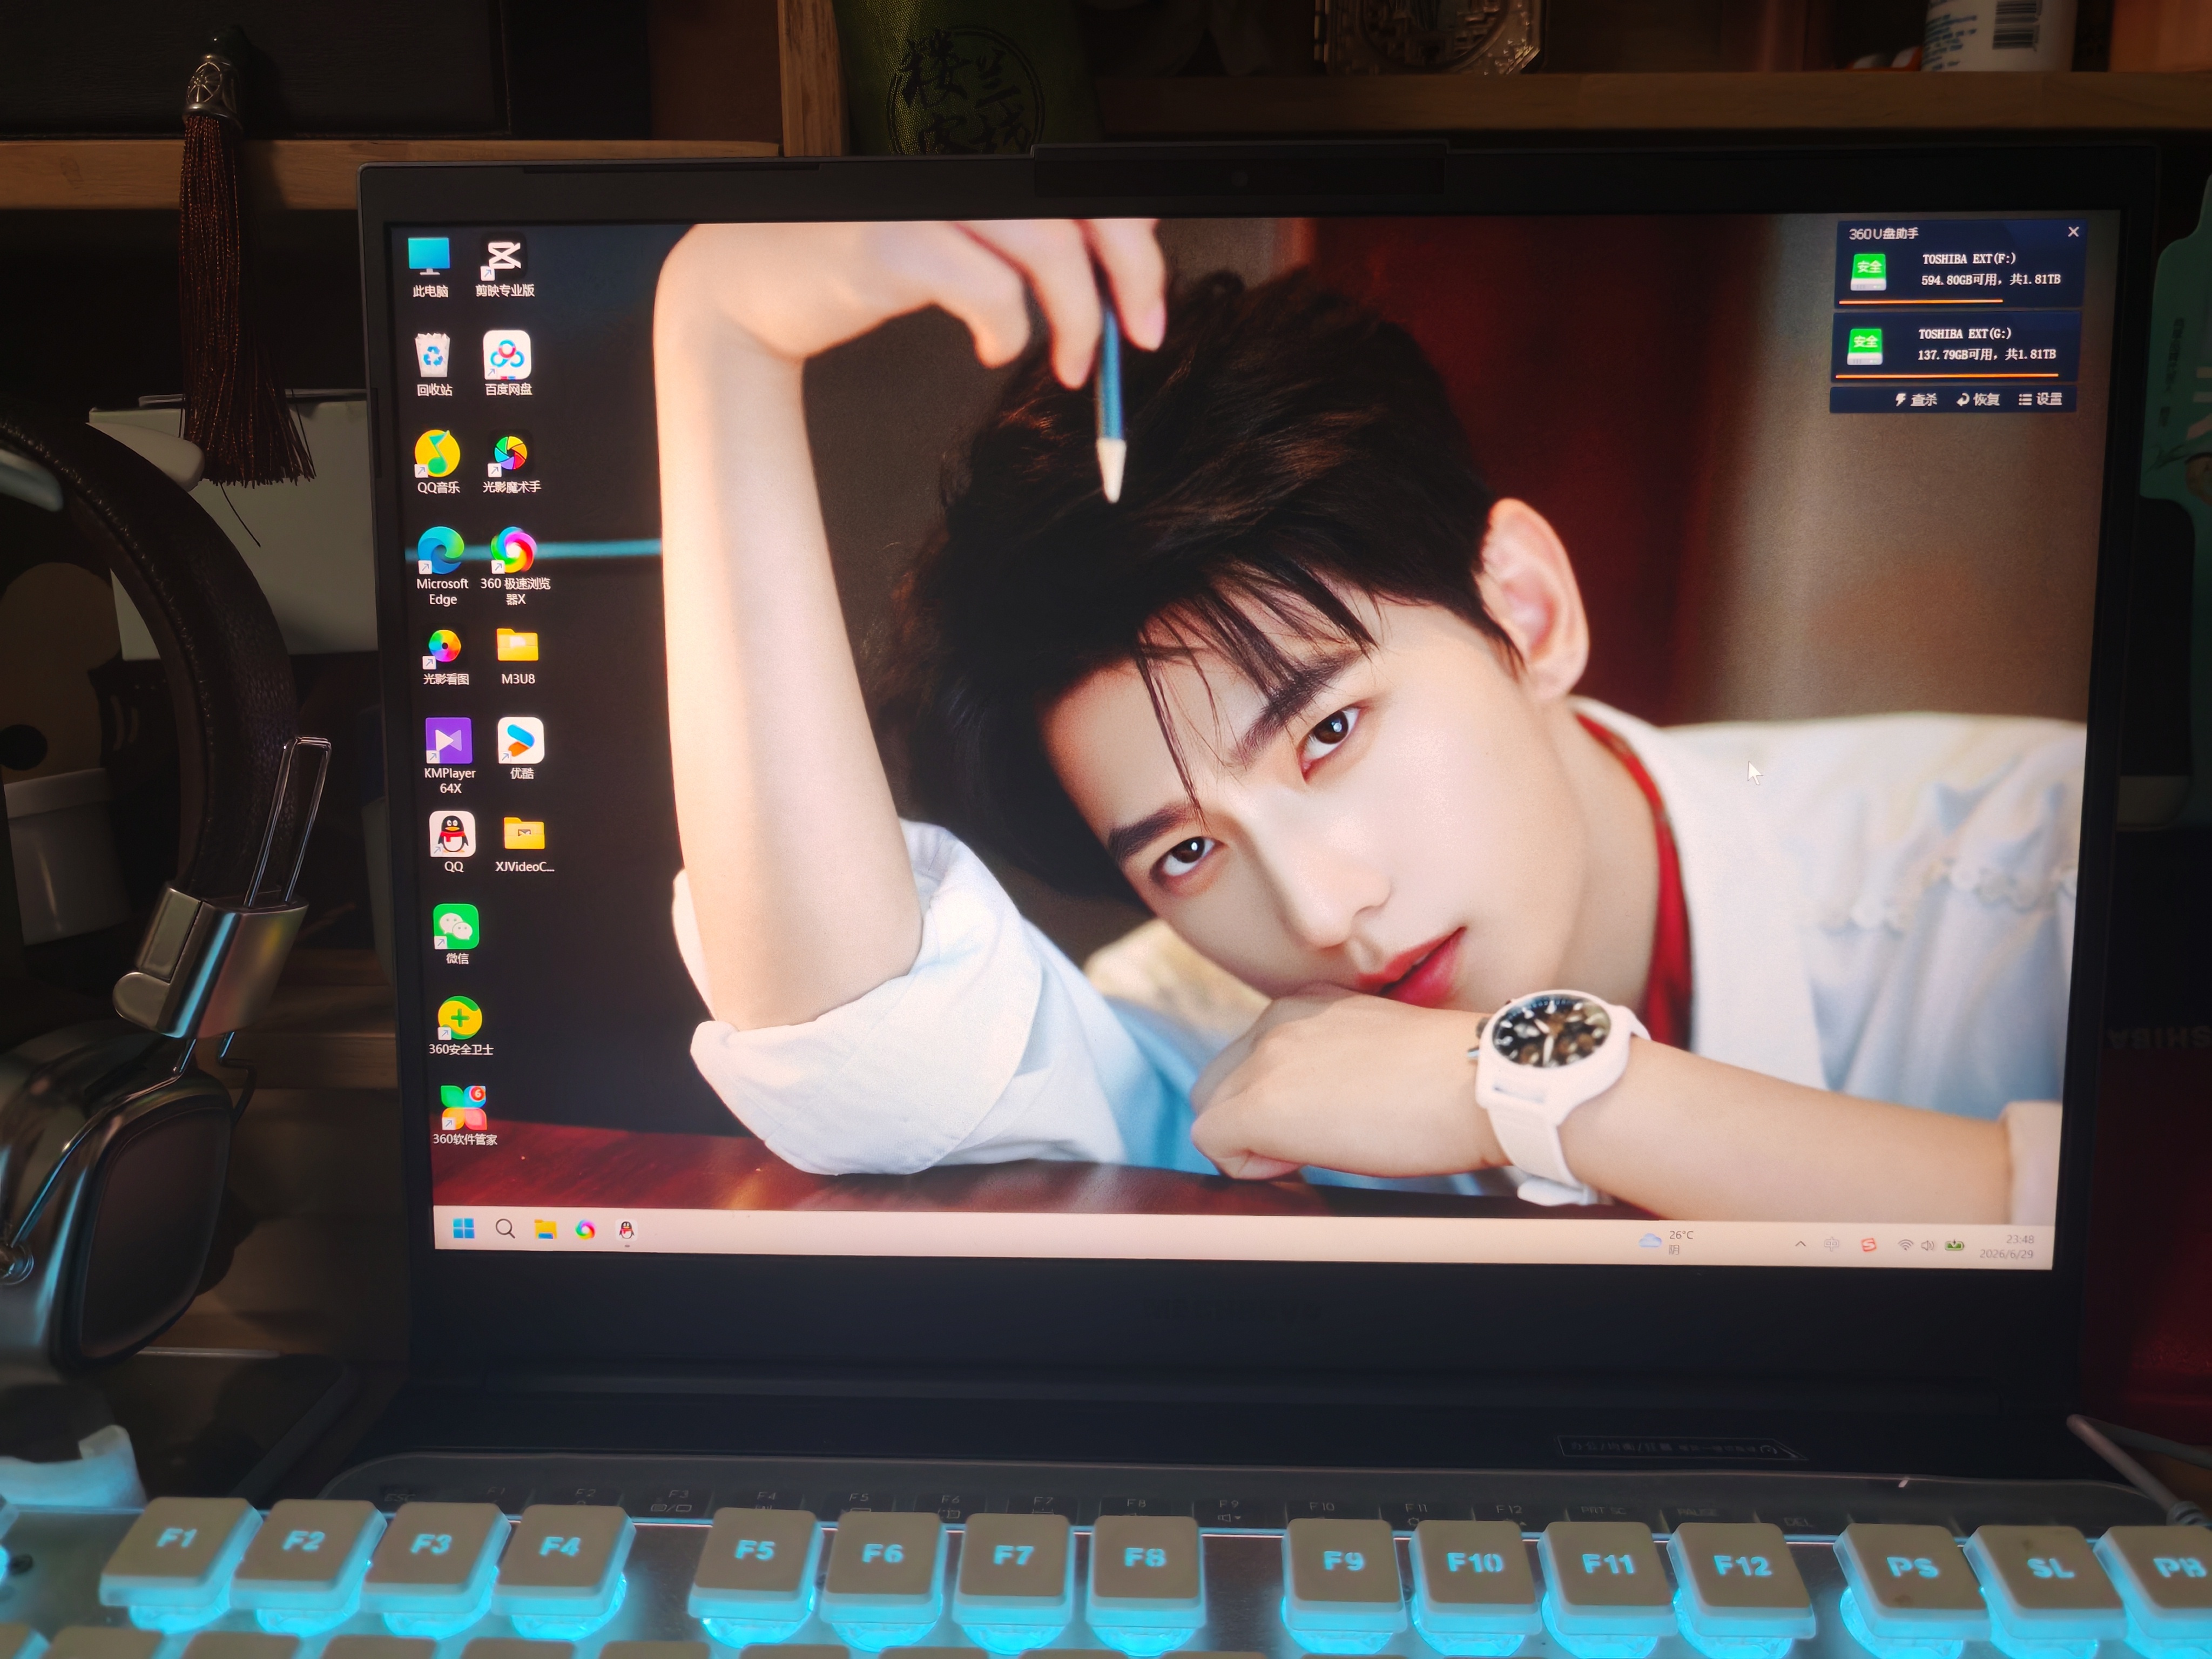Open QQ desktop shortcut with penguin icon
This screenshot has height=1659, width=2212.
tap(453, 842)
